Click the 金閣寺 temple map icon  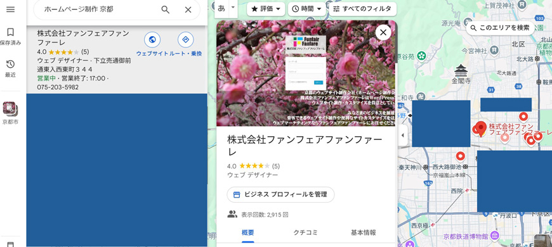pos(461,71)
